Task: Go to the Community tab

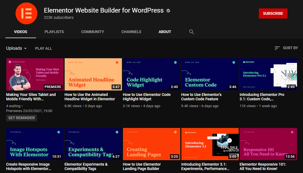Action: (92, 32)
